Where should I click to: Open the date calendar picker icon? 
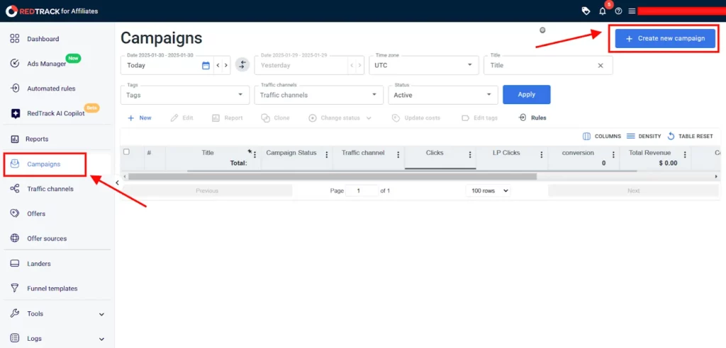click(206, 66)
